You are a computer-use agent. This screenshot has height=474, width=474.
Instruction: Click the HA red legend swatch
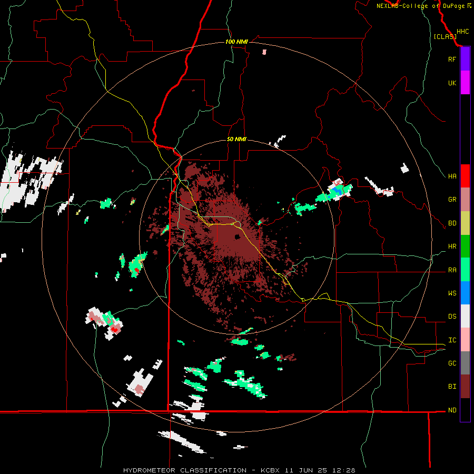click(x=465, y=176)
